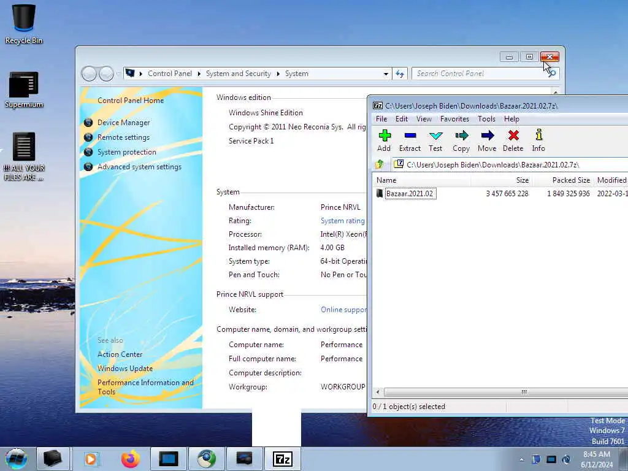Click the System rating link

point(342,221)
